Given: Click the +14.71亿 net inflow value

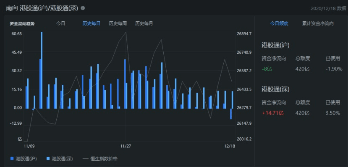Looking at the screenshot, I should [x=272, y=113].
